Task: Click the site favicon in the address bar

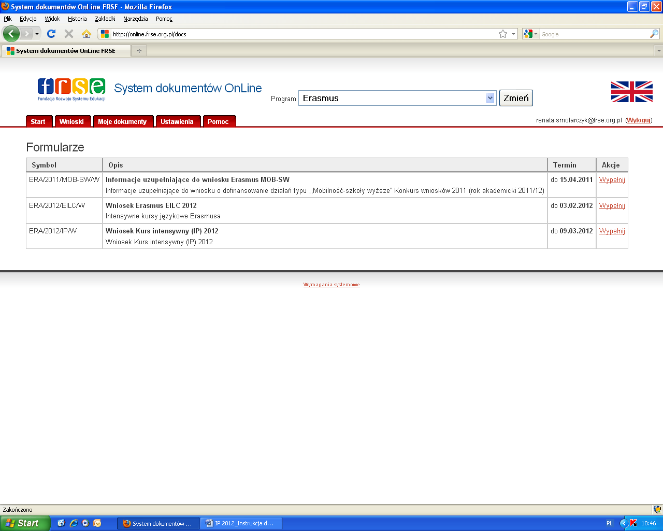Action: 105,34
